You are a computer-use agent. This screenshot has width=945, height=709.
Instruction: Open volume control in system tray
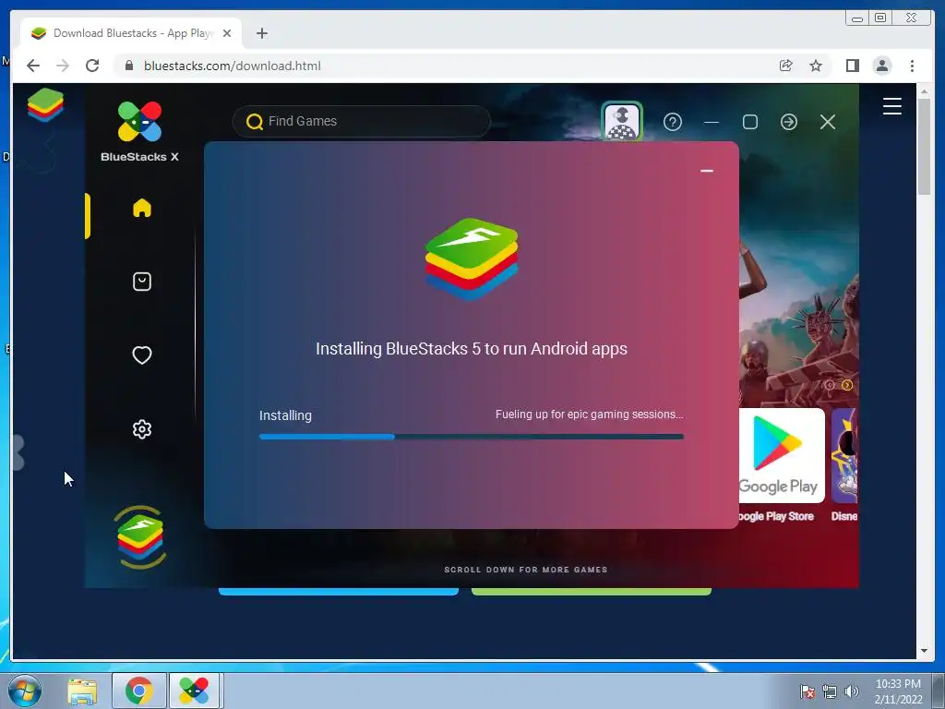(852, 691)
